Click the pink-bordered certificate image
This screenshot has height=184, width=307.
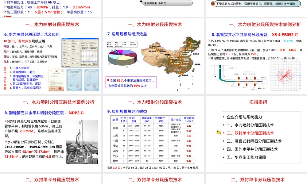pyautogui.click(x=56, y=80)
